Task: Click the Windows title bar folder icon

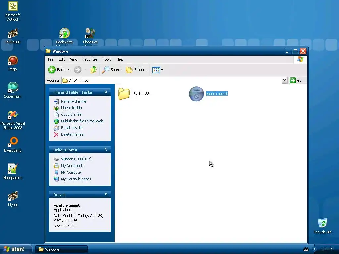Action: click(48, 51)
